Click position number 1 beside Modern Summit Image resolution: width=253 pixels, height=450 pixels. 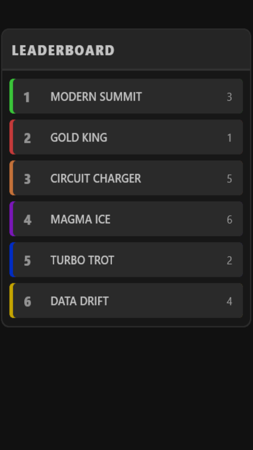27,97
